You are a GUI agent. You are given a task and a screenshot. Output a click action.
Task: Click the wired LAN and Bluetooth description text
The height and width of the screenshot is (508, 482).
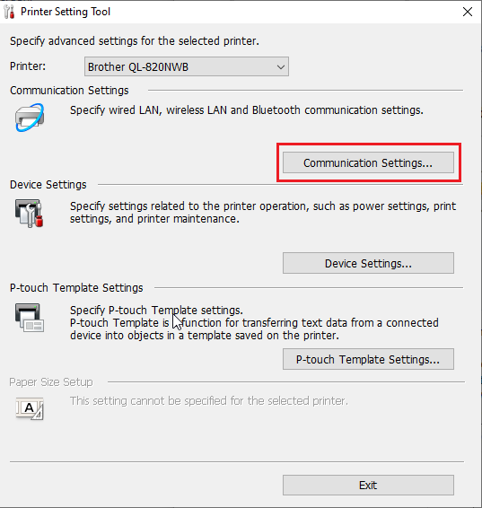(x=247, y=110)
